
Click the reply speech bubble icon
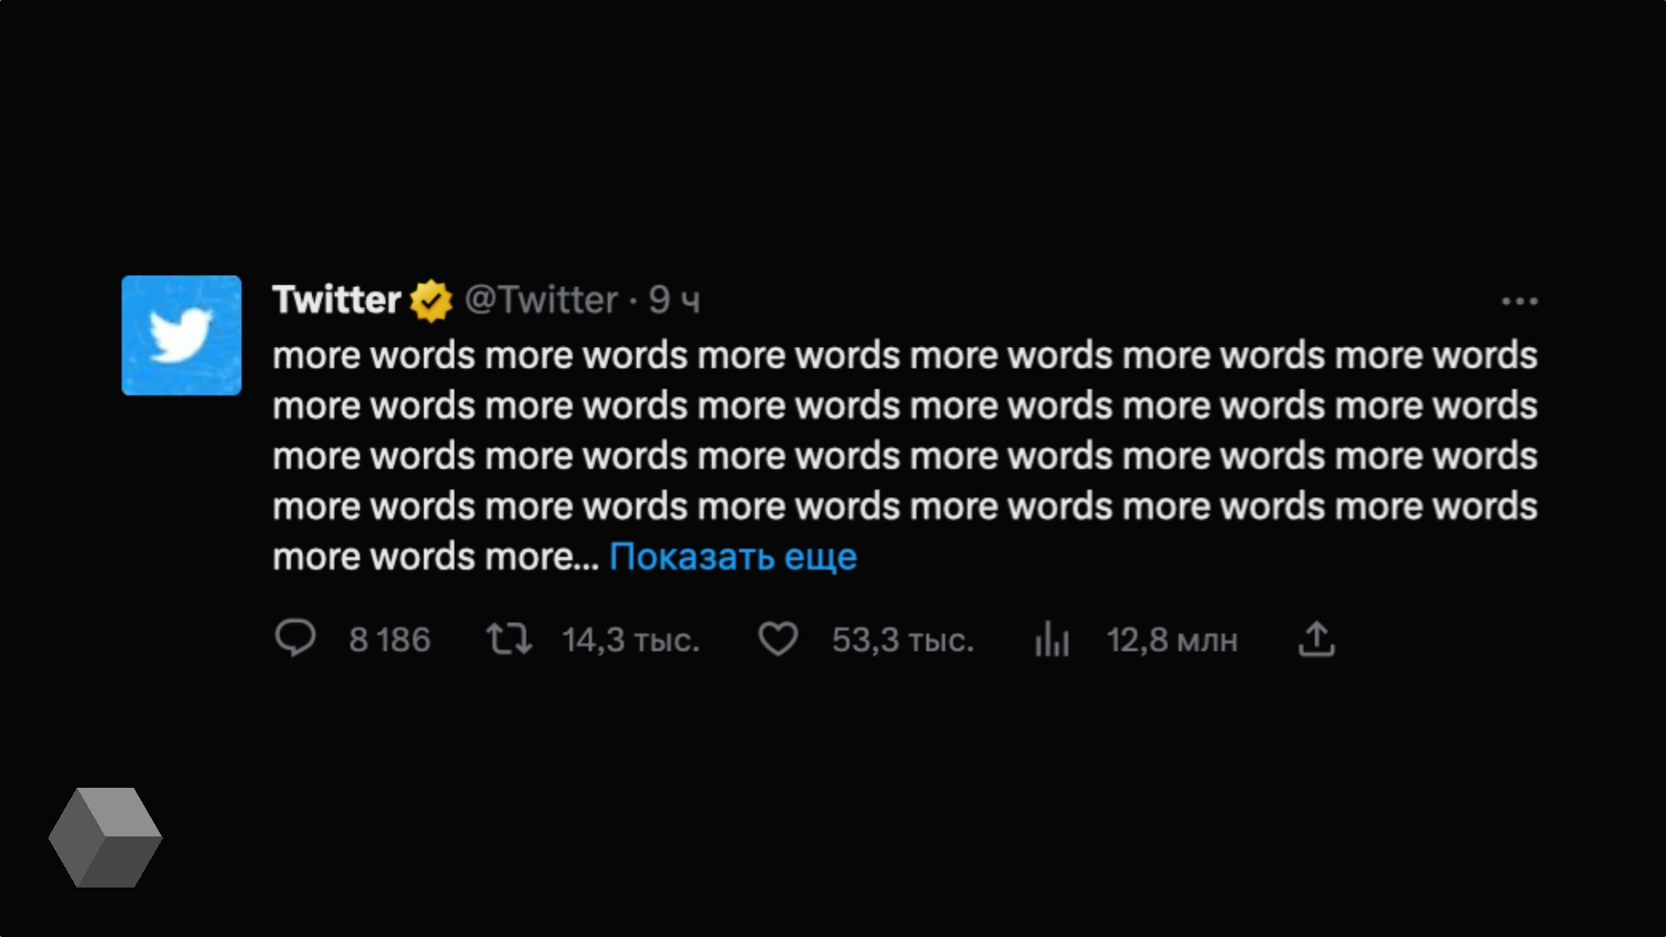pyautogui.click(x=297, y=639)
